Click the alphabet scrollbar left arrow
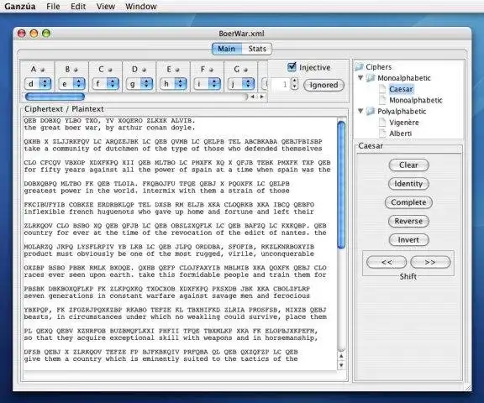 [x=252, y=97]
